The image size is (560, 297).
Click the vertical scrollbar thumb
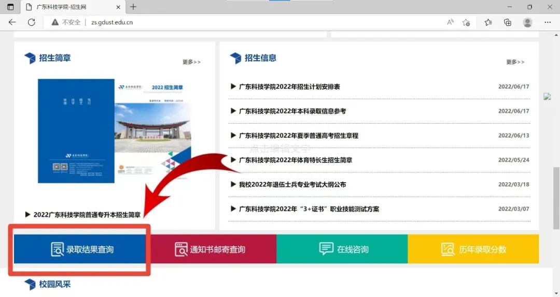(x=556, y=198)
